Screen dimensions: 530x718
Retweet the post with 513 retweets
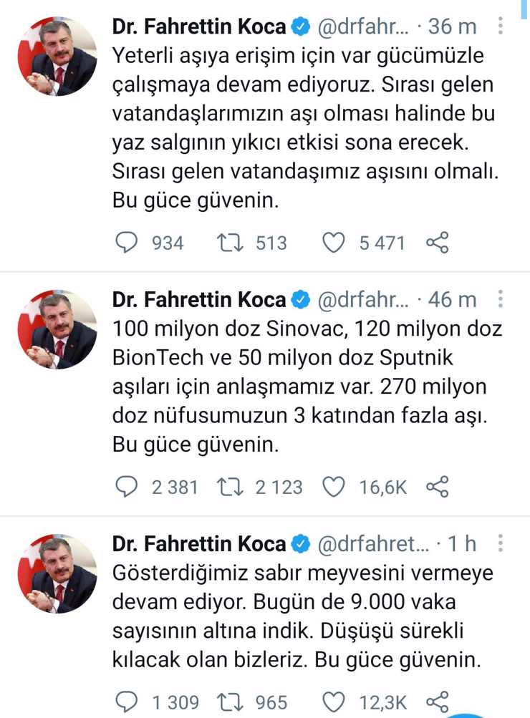(x=233, y=243)
